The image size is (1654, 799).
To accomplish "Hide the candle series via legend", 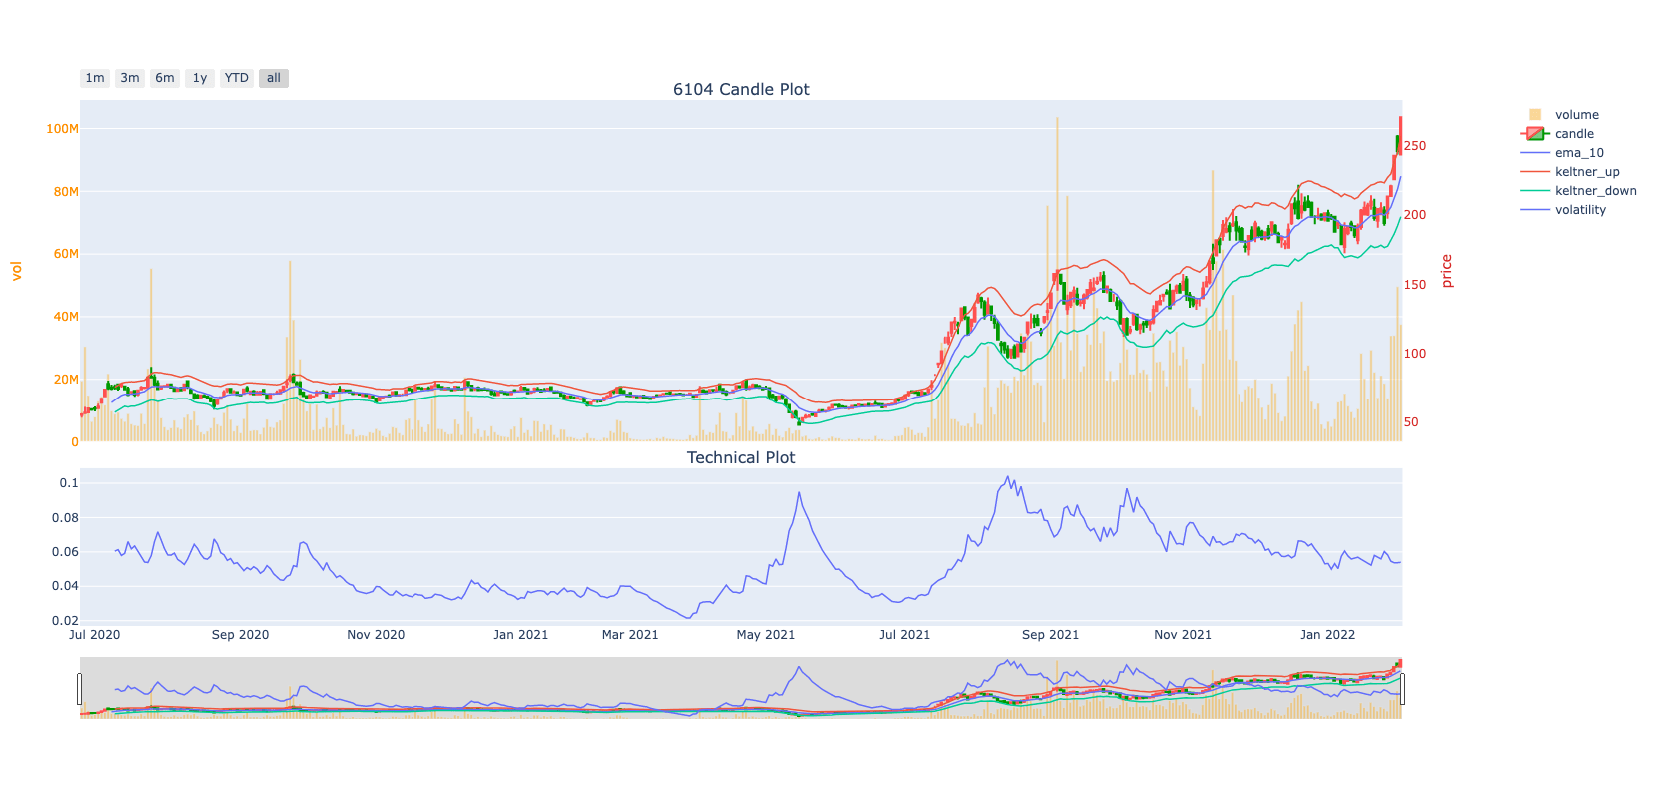I will 1573,134.
